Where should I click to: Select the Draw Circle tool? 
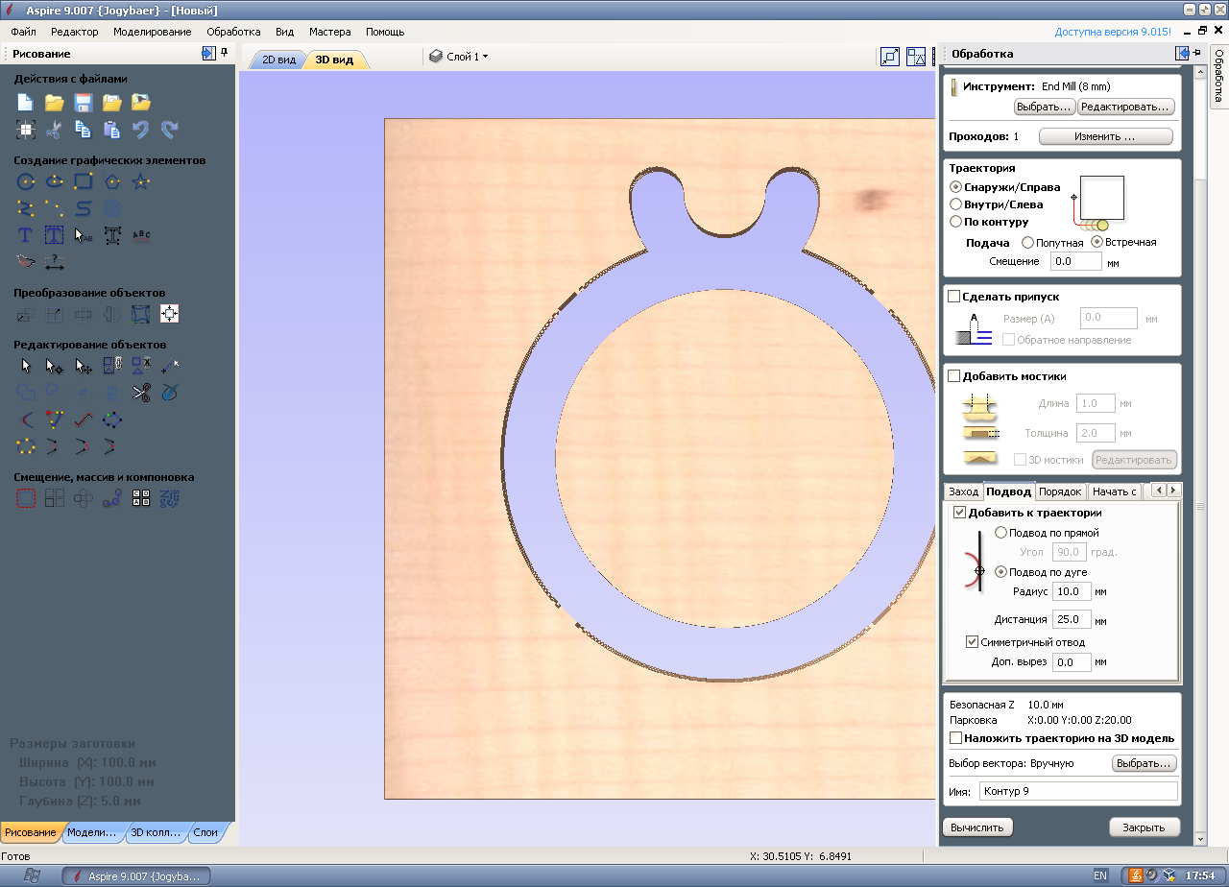26,181
